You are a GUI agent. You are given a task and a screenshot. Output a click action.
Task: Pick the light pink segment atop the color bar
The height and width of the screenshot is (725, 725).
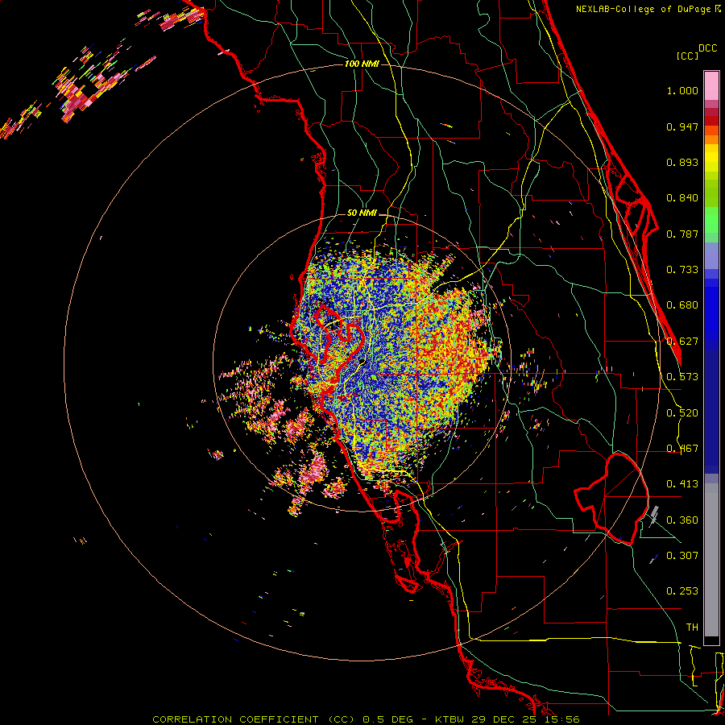tap(711, 85)
